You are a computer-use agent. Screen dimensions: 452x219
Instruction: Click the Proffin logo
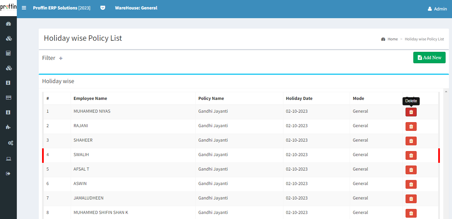pos(8,8)
